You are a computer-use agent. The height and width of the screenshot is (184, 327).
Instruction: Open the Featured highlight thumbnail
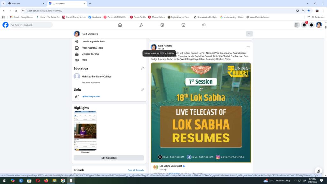pyautogui.click(x=85, y=131)
